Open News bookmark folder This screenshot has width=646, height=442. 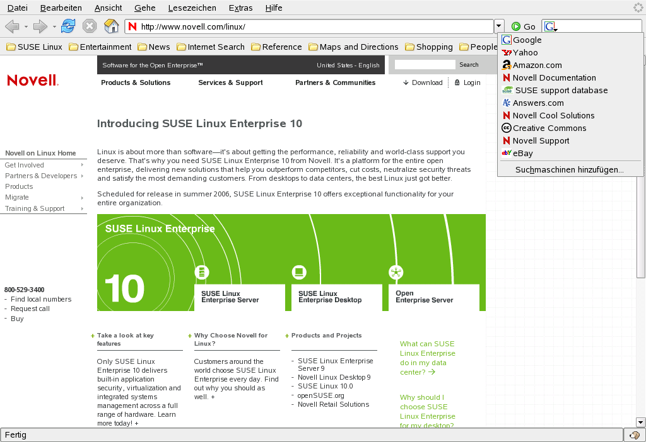(154, 47)
